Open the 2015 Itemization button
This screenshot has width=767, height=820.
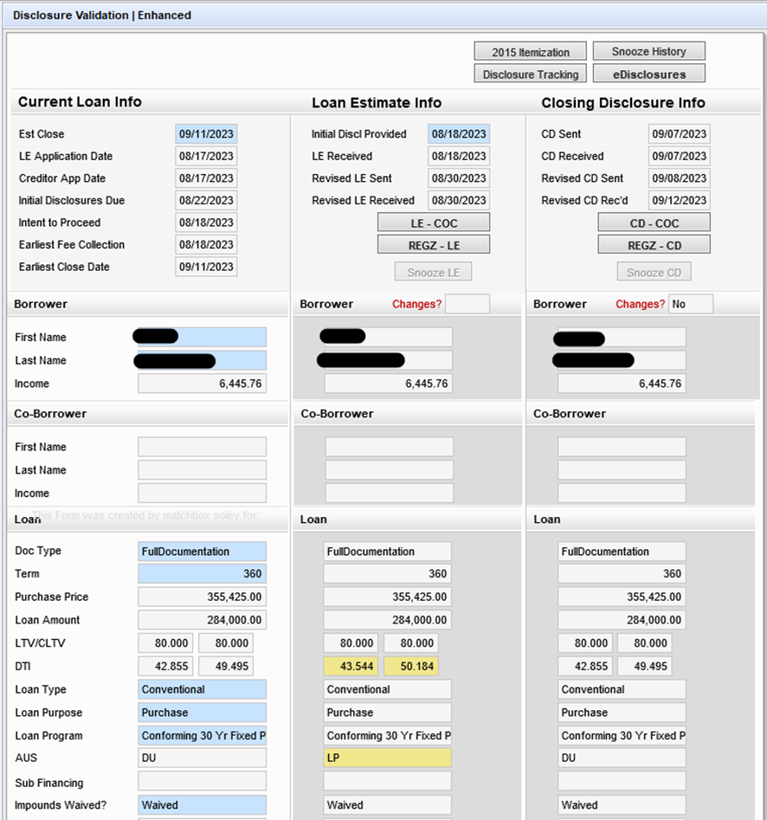tap(530, 52)
